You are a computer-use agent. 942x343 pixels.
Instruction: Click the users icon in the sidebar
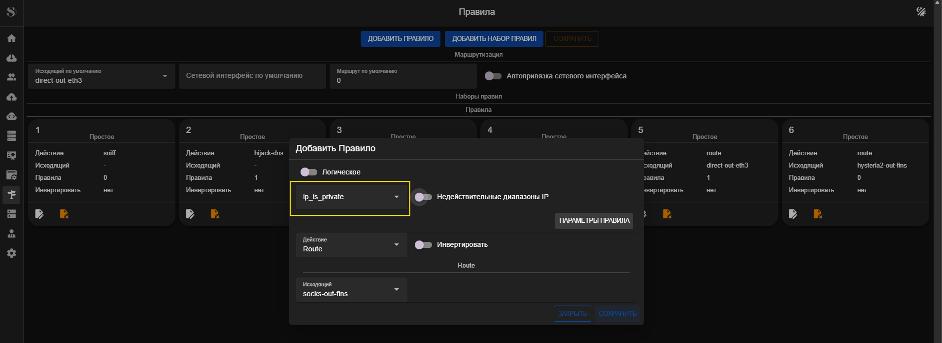click(x=11, y=77)
